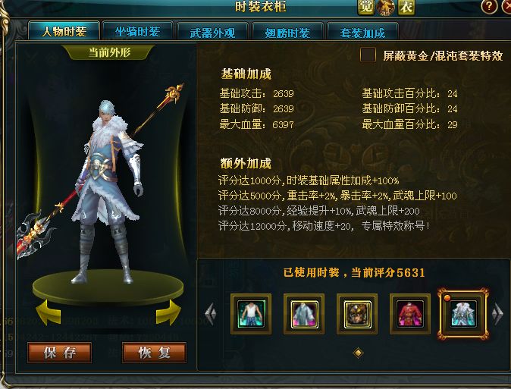Click the 觉 icon in title bar
The height and width of the screenshot is (389, 511).
point(366,7)
